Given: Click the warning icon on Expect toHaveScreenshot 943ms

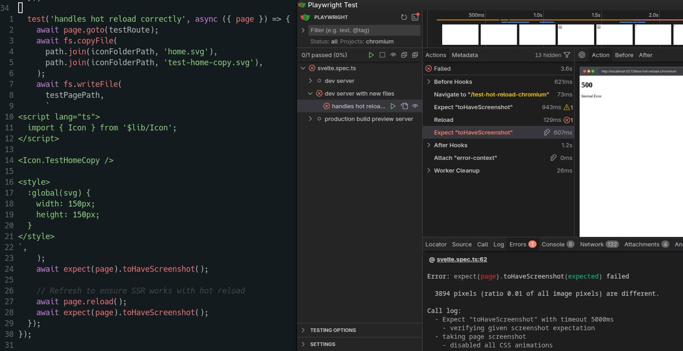Looking at the screenshot, I should coord(568,107).
